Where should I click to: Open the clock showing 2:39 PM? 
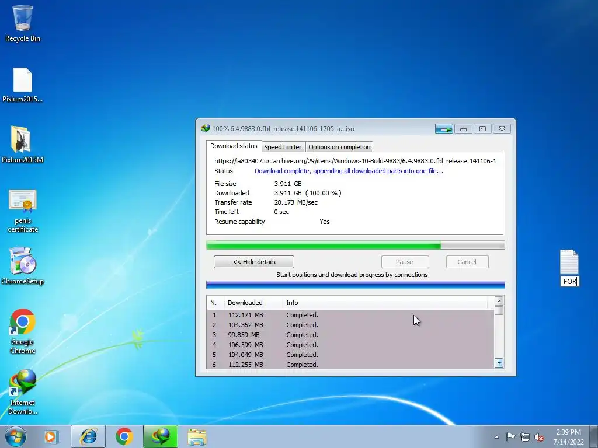(568, 437)
